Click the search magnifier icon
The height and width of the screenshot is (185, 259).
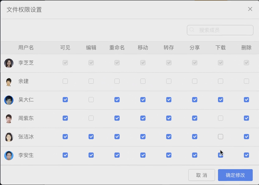click(192, 30)
